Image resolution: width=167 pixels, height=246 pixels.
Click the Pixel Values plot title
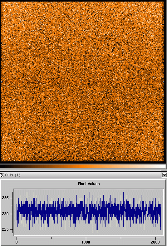(x=89, y=184)
